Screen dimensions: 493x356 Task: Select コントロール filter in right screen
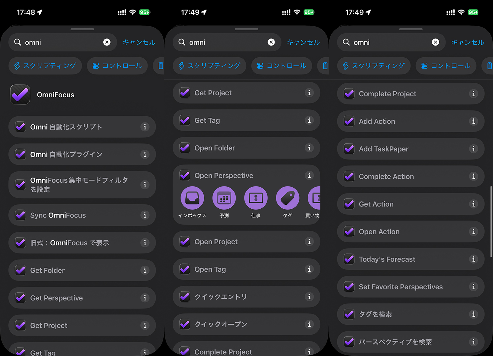tap(446, 66)
